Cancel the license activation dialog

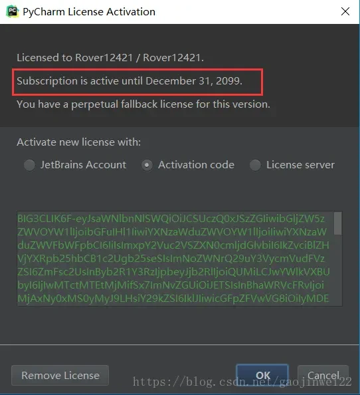point(323,375)
